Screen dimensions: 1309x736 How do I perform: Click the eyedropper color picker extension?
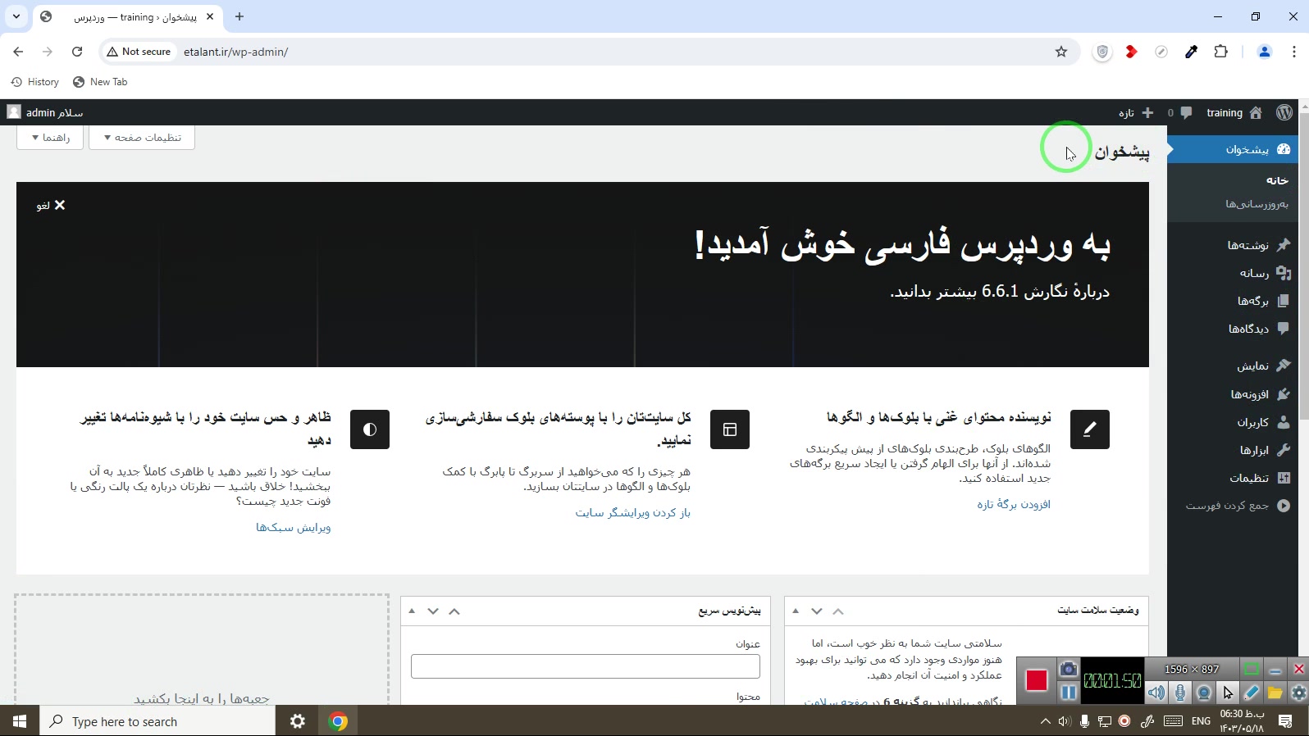[x=1191, y=52]
